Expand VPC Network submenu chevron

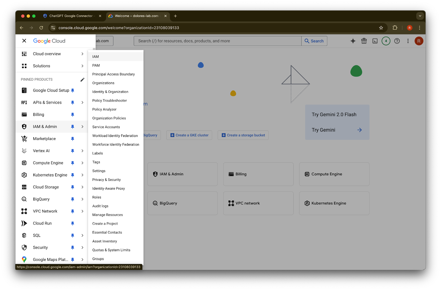click(82, 211)
